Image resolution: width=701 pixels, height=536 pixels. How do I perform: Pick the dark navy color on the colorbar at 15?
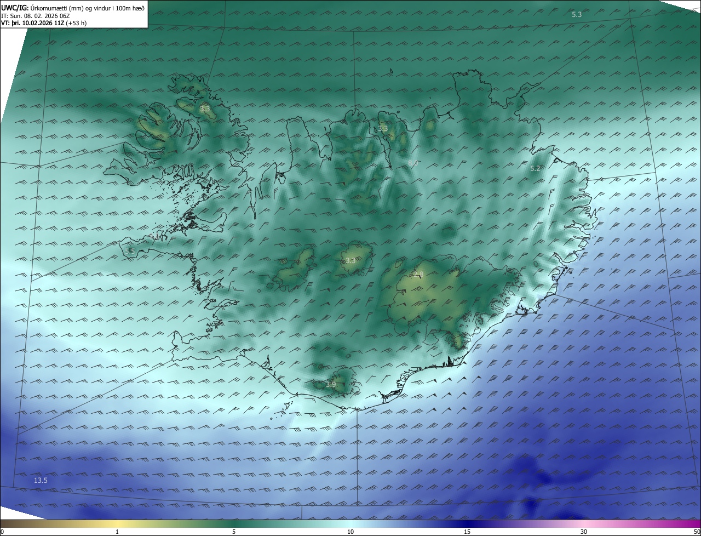pyautogui.click(x=467, y=523)
